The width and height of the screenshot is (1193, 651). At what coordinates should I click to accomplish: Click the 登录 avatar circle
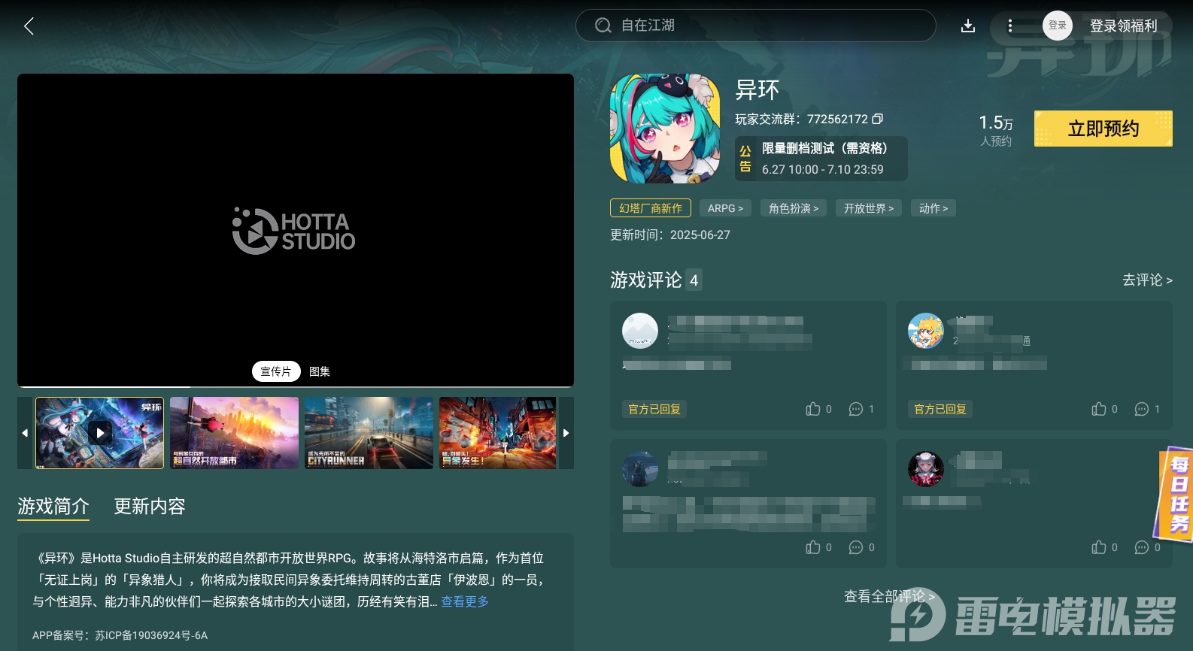tap(1057, 26)
